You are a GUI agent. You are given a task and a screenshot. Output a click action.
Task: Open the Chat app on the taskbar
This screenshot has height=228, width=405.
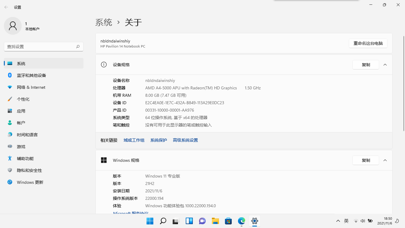[202, 221]
